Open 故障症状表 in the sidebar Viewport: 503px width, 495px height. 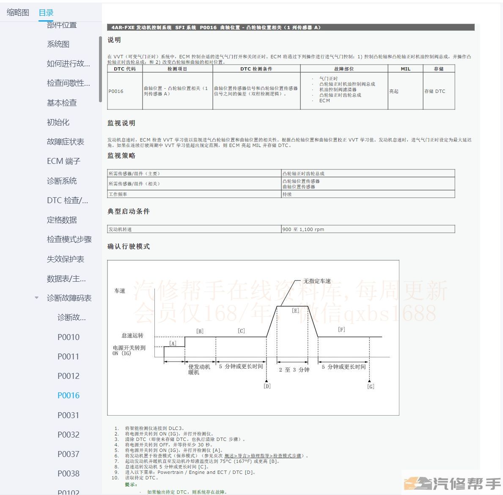66,142
